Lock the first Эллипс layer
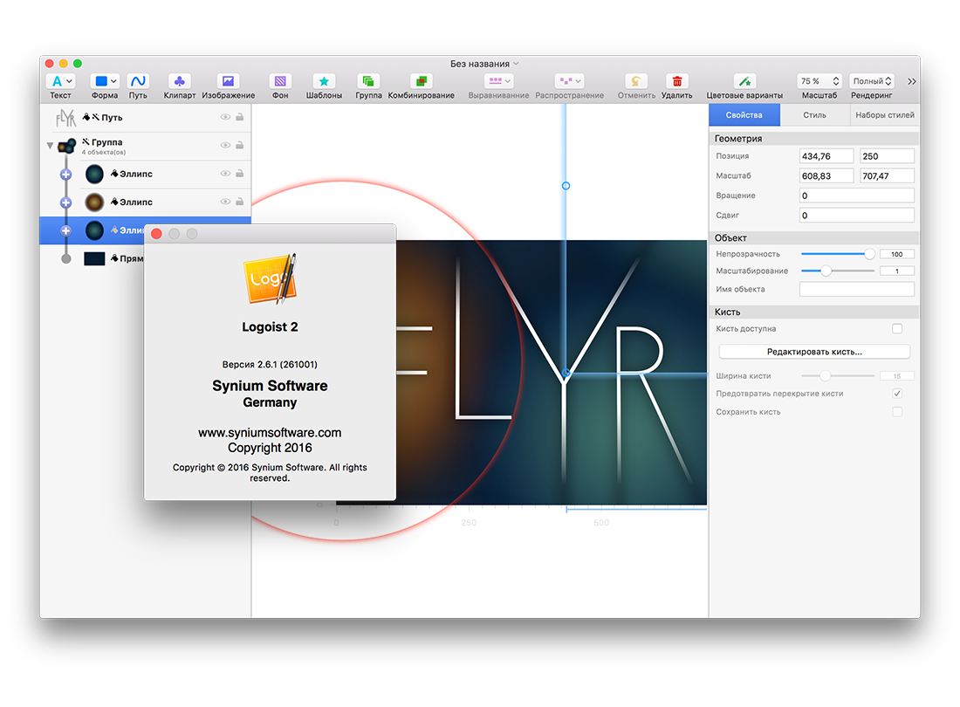 pyautogui.click(x=239, y=173)
